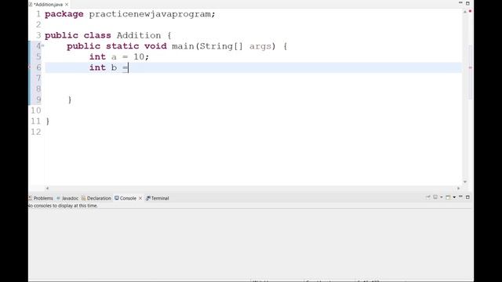Place cursor on empty line 7
Screen dimensions: 502x282
click(x=253, y=78)
